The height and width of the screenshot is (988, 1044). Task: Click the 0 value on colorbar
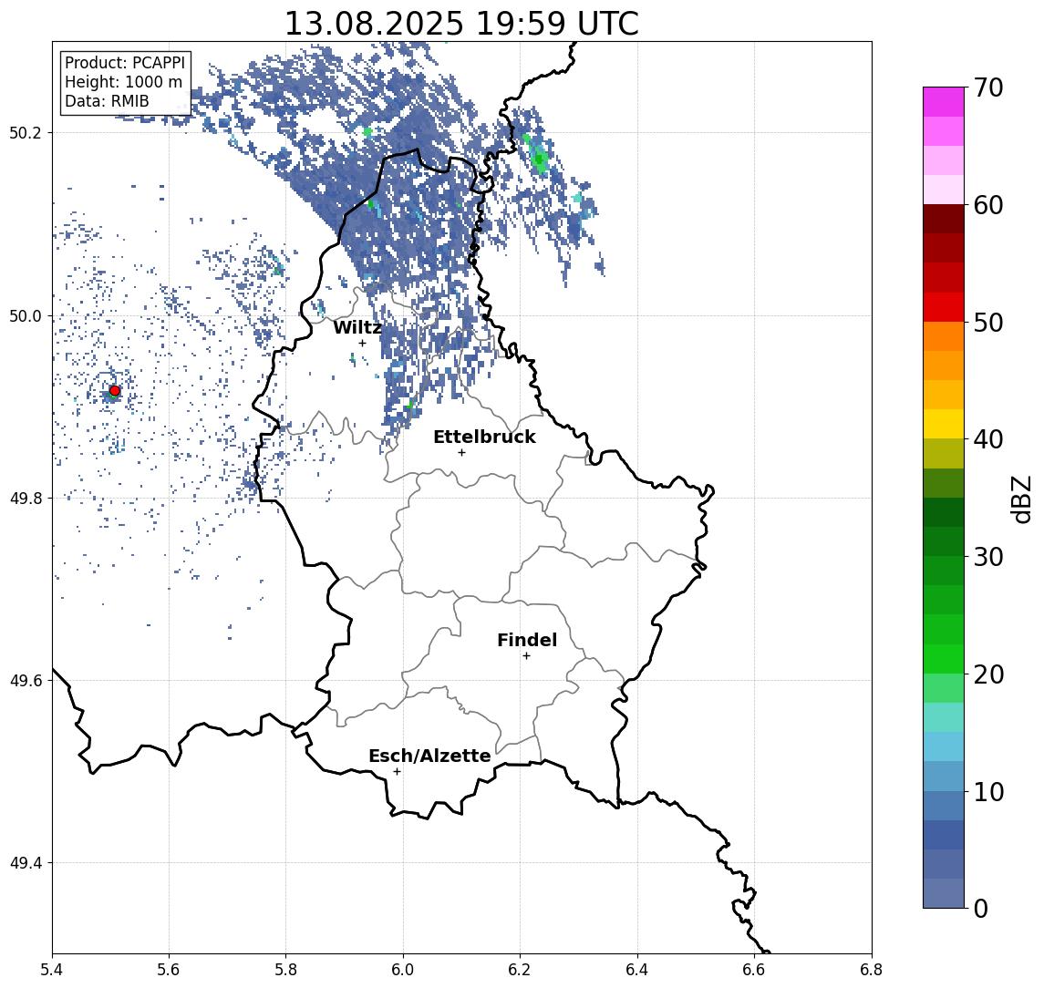point(981,908)
